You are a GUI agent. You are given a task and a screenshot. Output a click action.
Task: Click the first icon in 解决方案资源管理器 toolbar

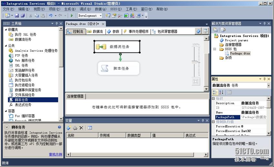(215, 30)
